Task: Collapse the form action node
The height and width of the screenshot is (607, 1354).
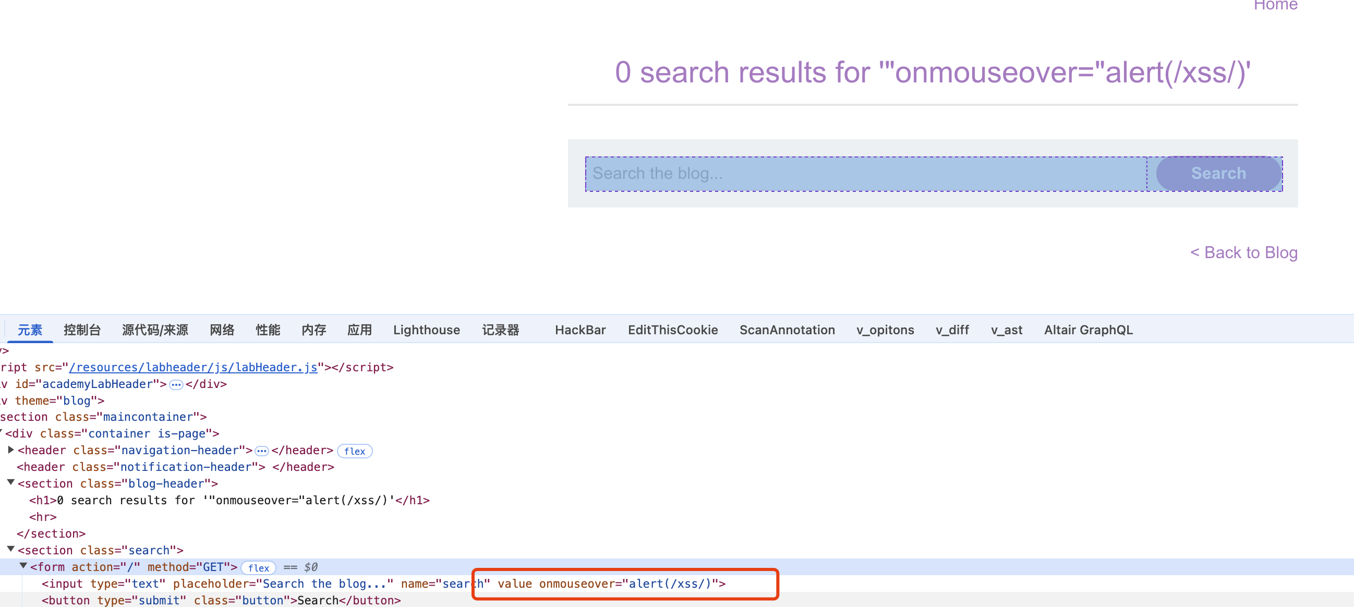Action: click(23, 566)
